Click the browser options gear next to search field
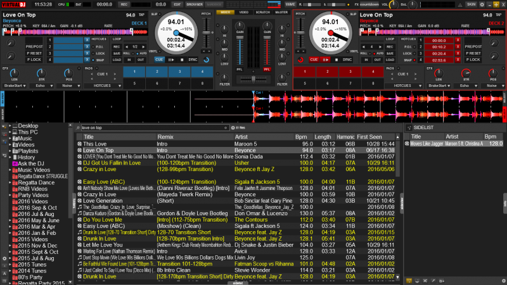 [x=233, y=128]
